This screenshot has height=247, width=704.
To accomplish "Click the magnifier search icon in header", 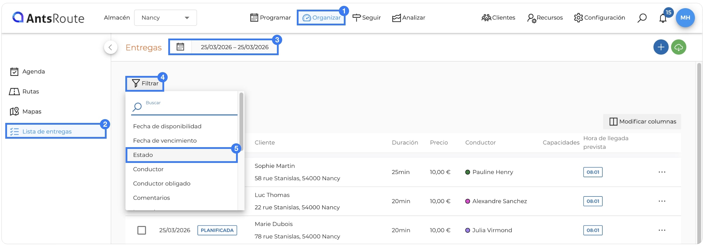I will [642, 18].
